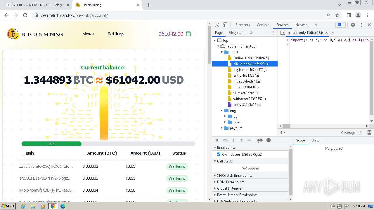This screenshot has height=210, width=374.
Task: Reload the page
Action: (25, 15)
